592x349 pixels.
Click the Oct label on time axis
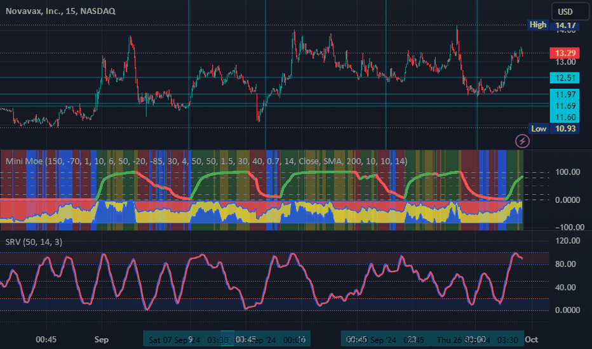point(531,339)
